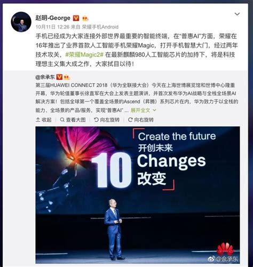This screenshot has height=267, width=253.
Task: Rotate image right with 向右旋转
Action: click(x=141, y=120)
